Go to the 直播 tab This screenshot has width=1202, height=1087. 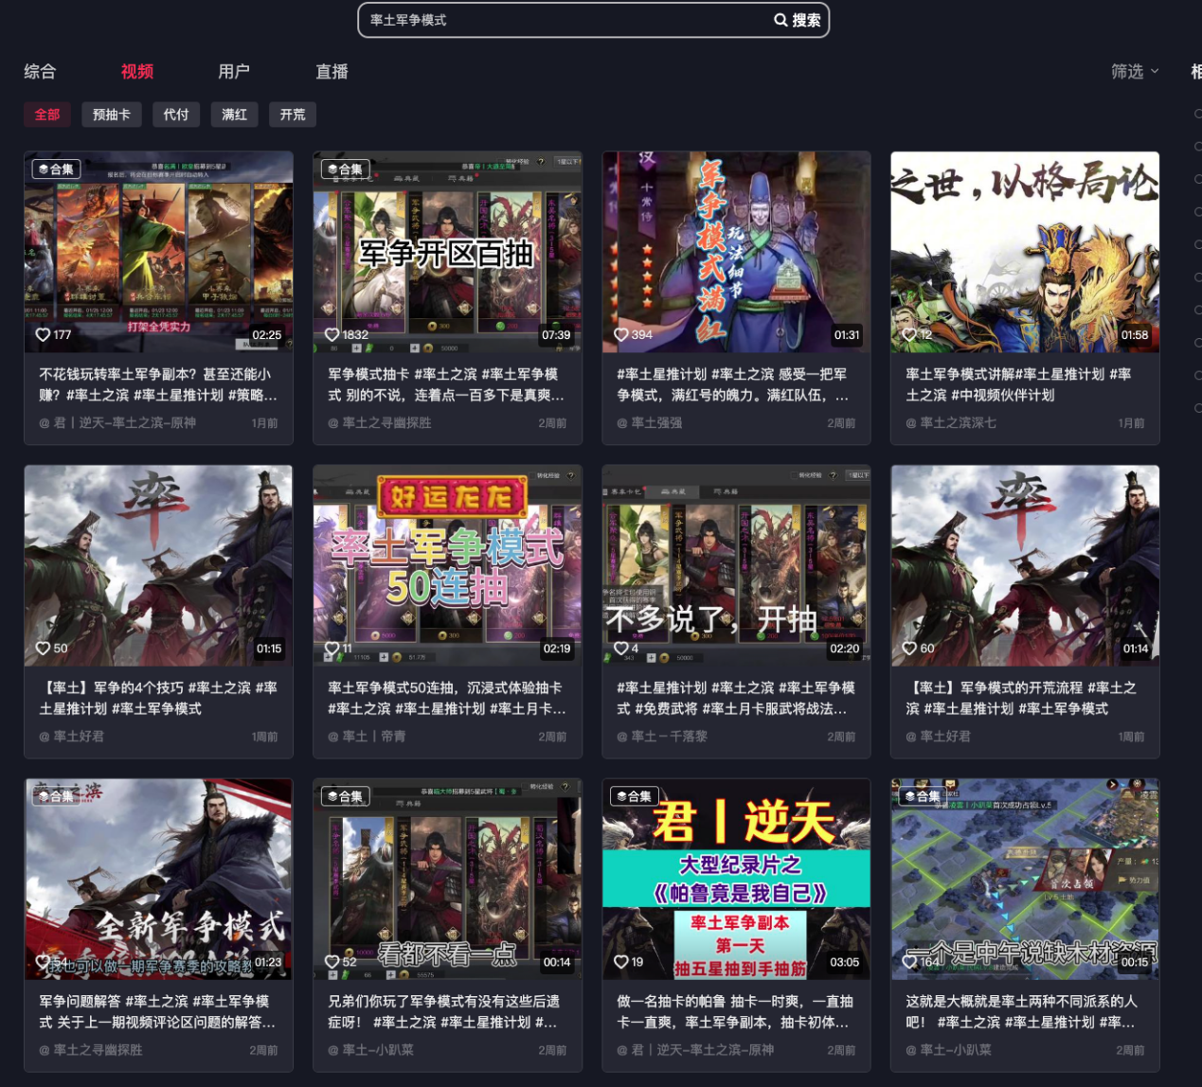click(332, 71)
